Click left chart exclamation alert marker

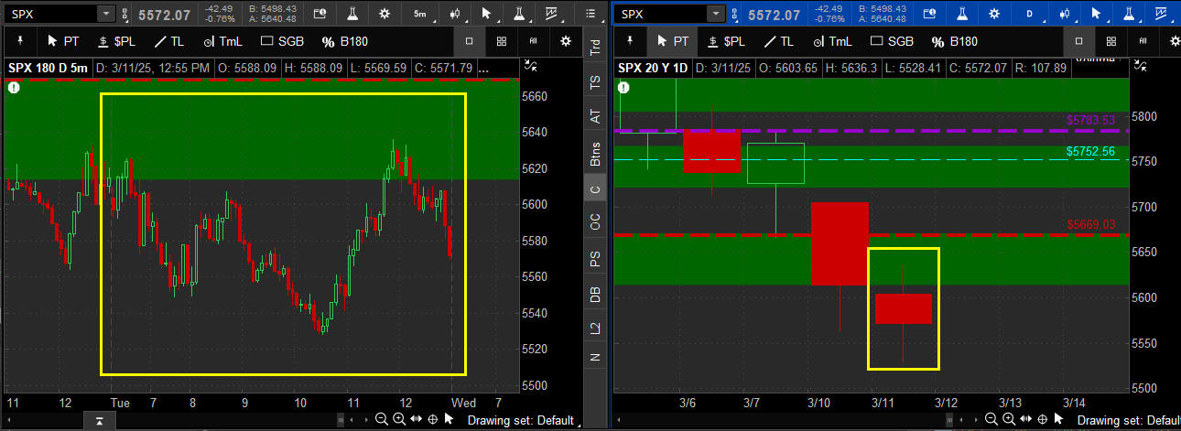(14, 88)
